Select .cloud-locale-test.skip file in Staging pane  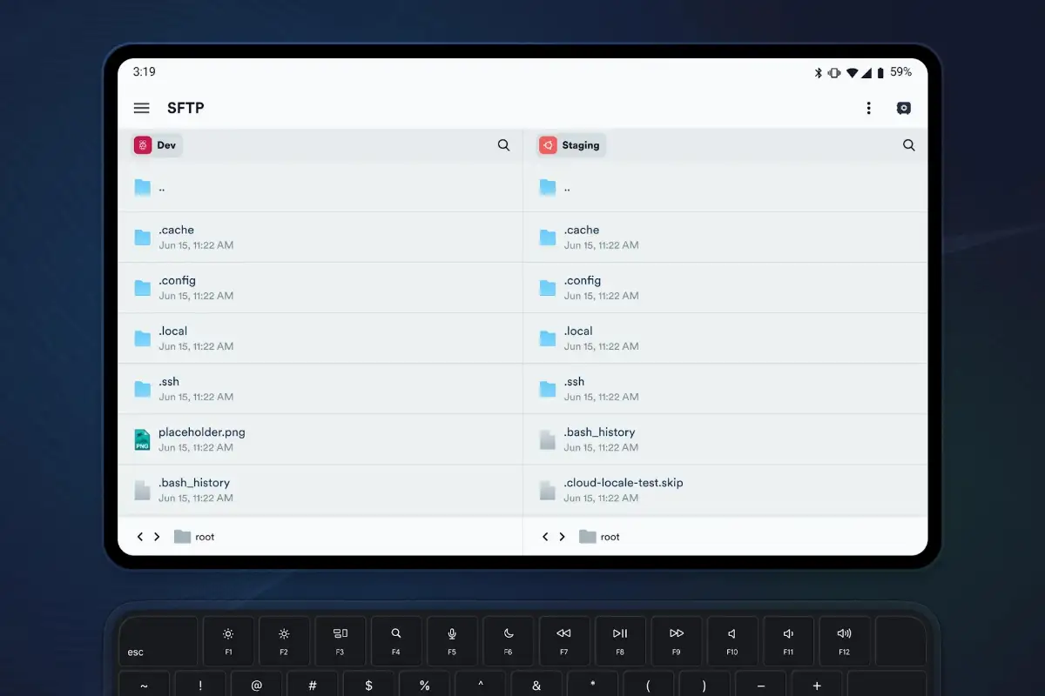[725, 490]
